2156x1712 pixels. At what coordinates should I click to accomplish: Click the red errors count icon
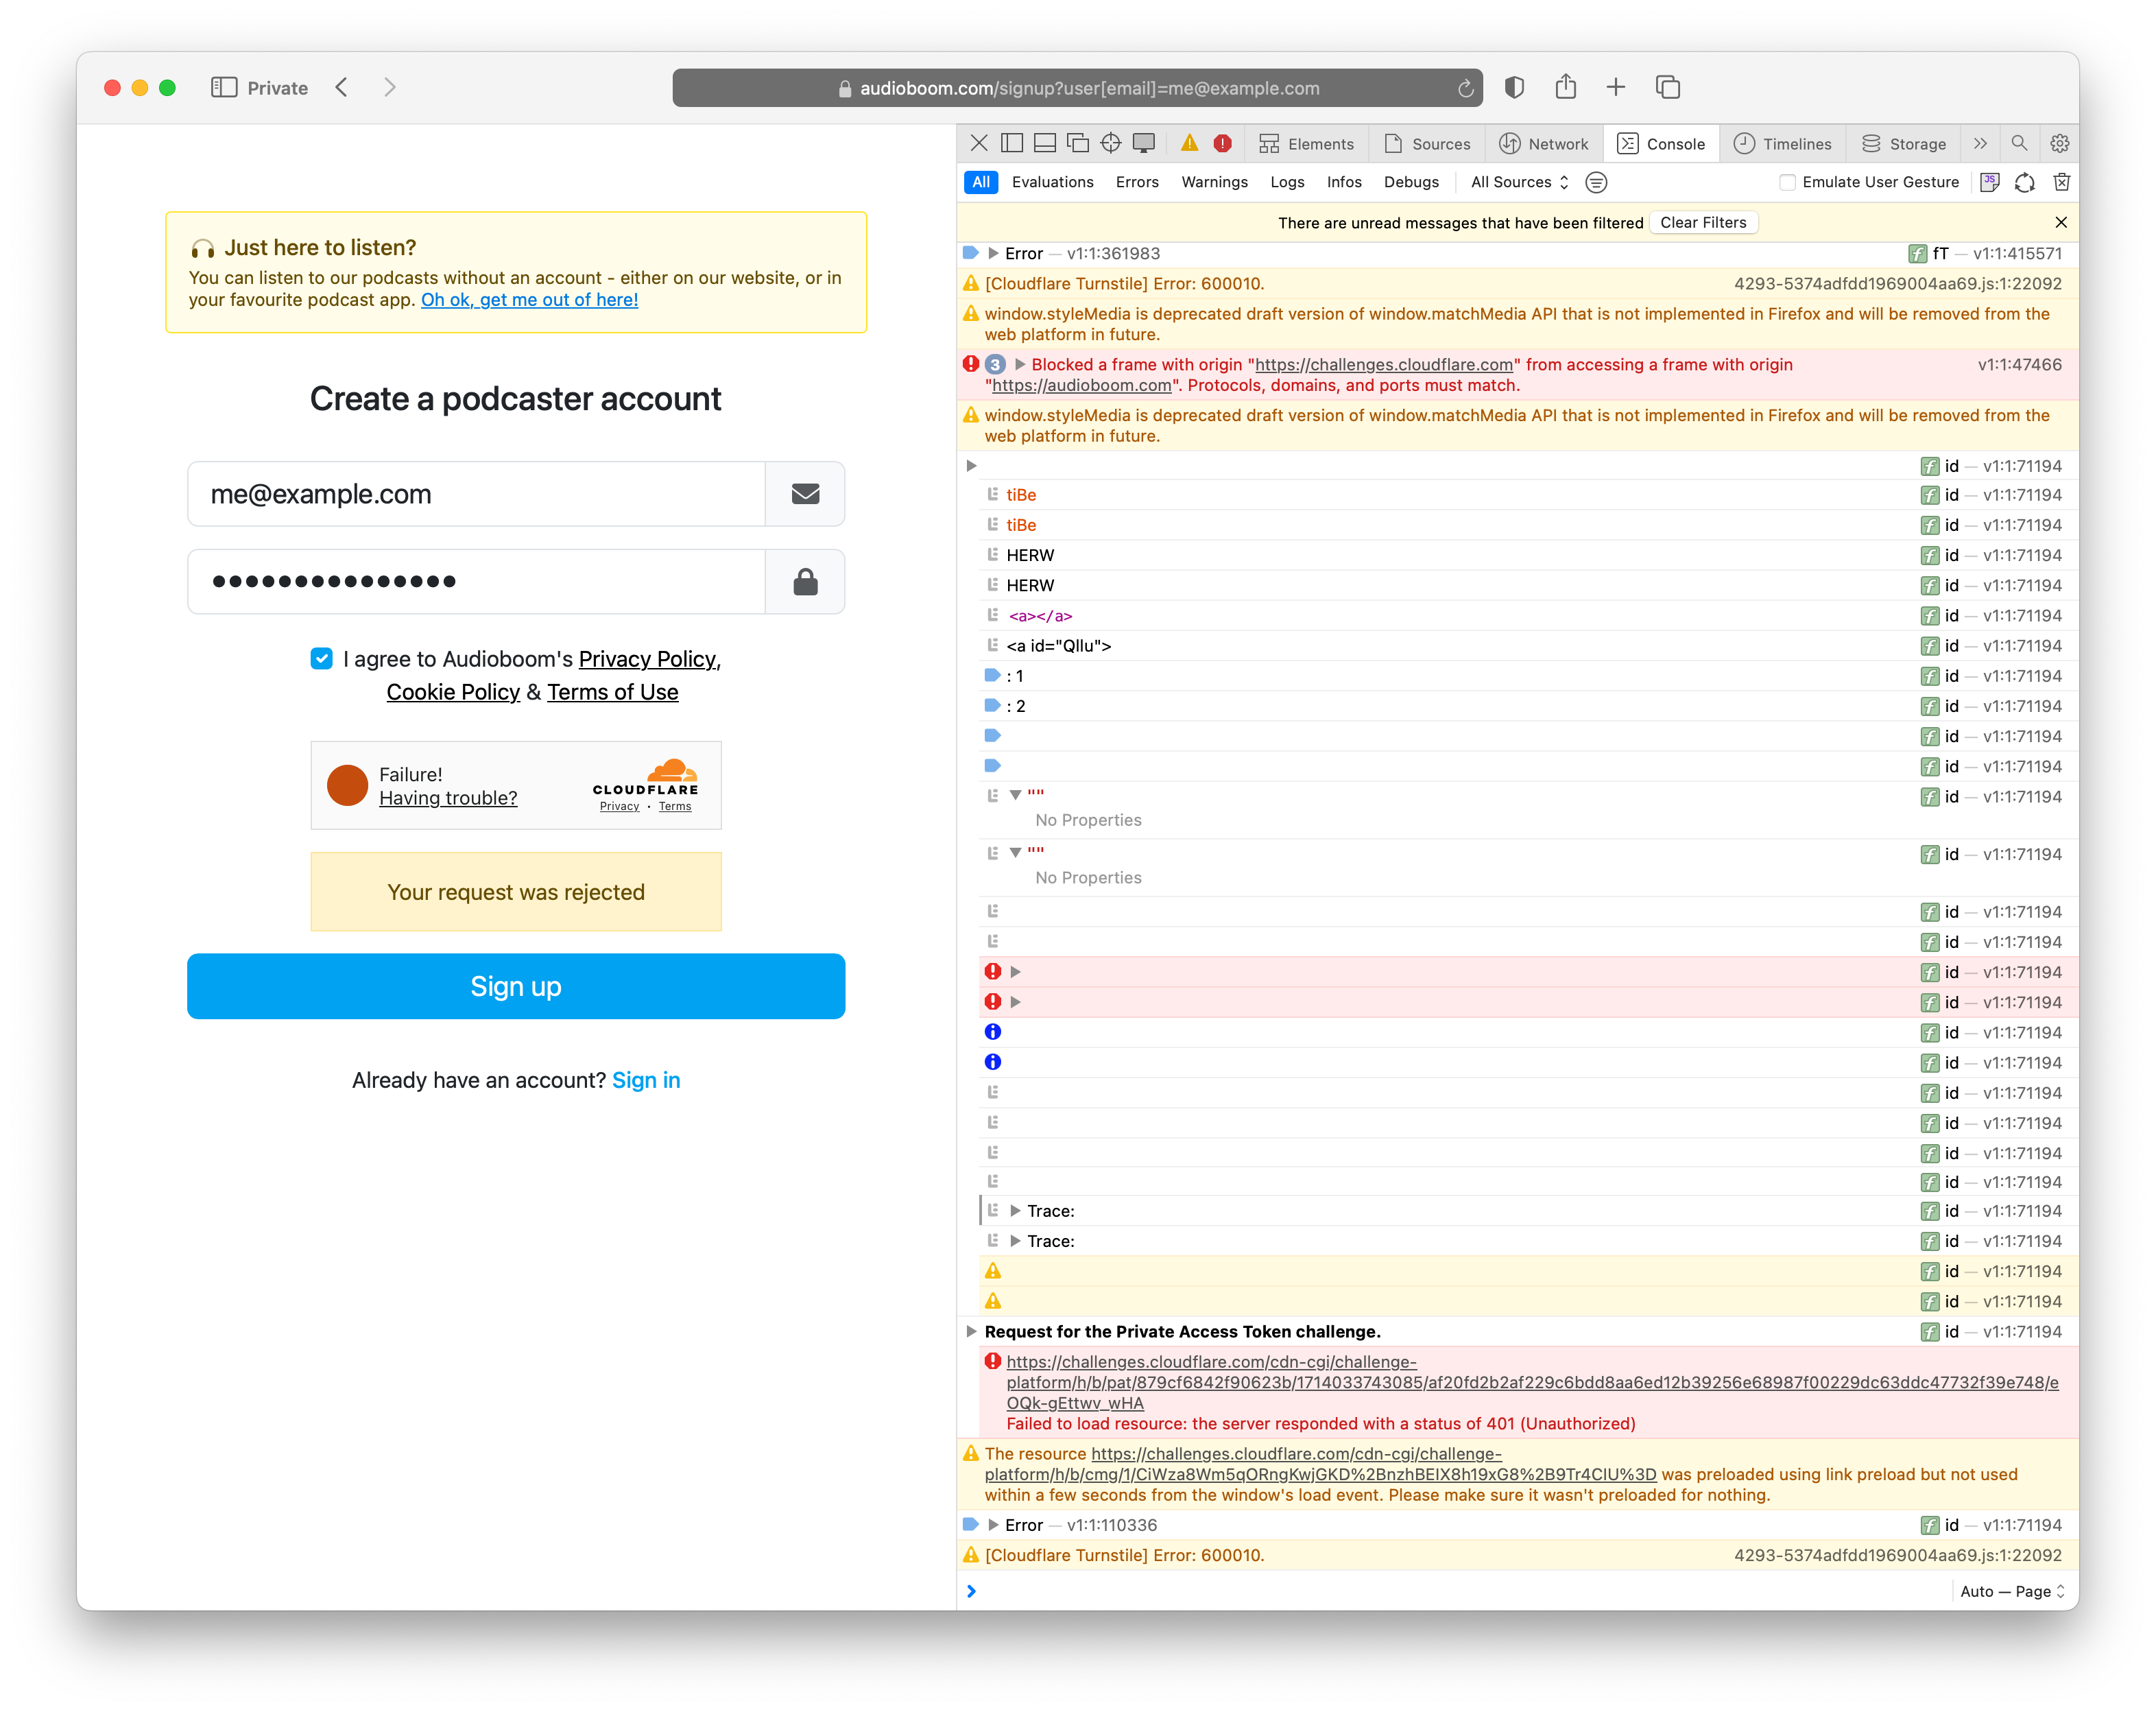tap(1222, 143)
